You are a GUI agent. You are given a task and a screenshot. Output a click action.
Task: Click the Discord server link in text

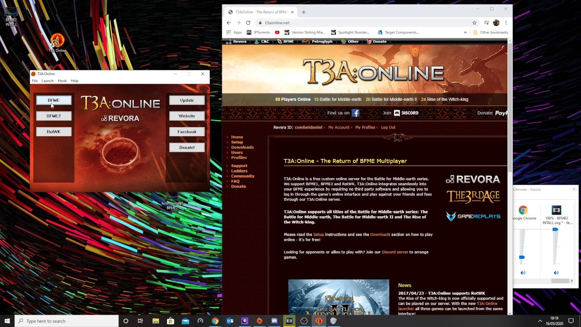395,252
